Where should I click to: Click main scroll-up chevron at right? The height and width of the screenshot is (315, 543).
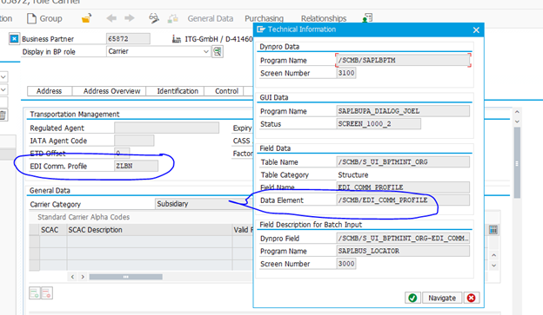point(517,112)
